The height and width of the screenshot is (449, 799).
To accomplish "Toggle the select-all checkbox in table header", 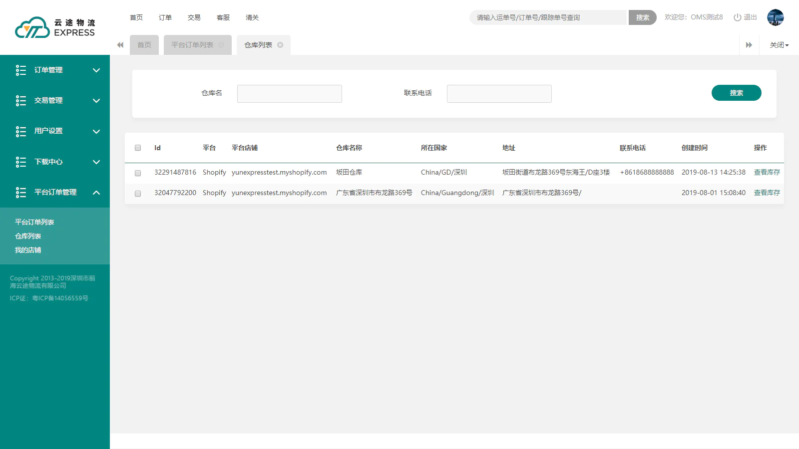I will pos(138,148).
